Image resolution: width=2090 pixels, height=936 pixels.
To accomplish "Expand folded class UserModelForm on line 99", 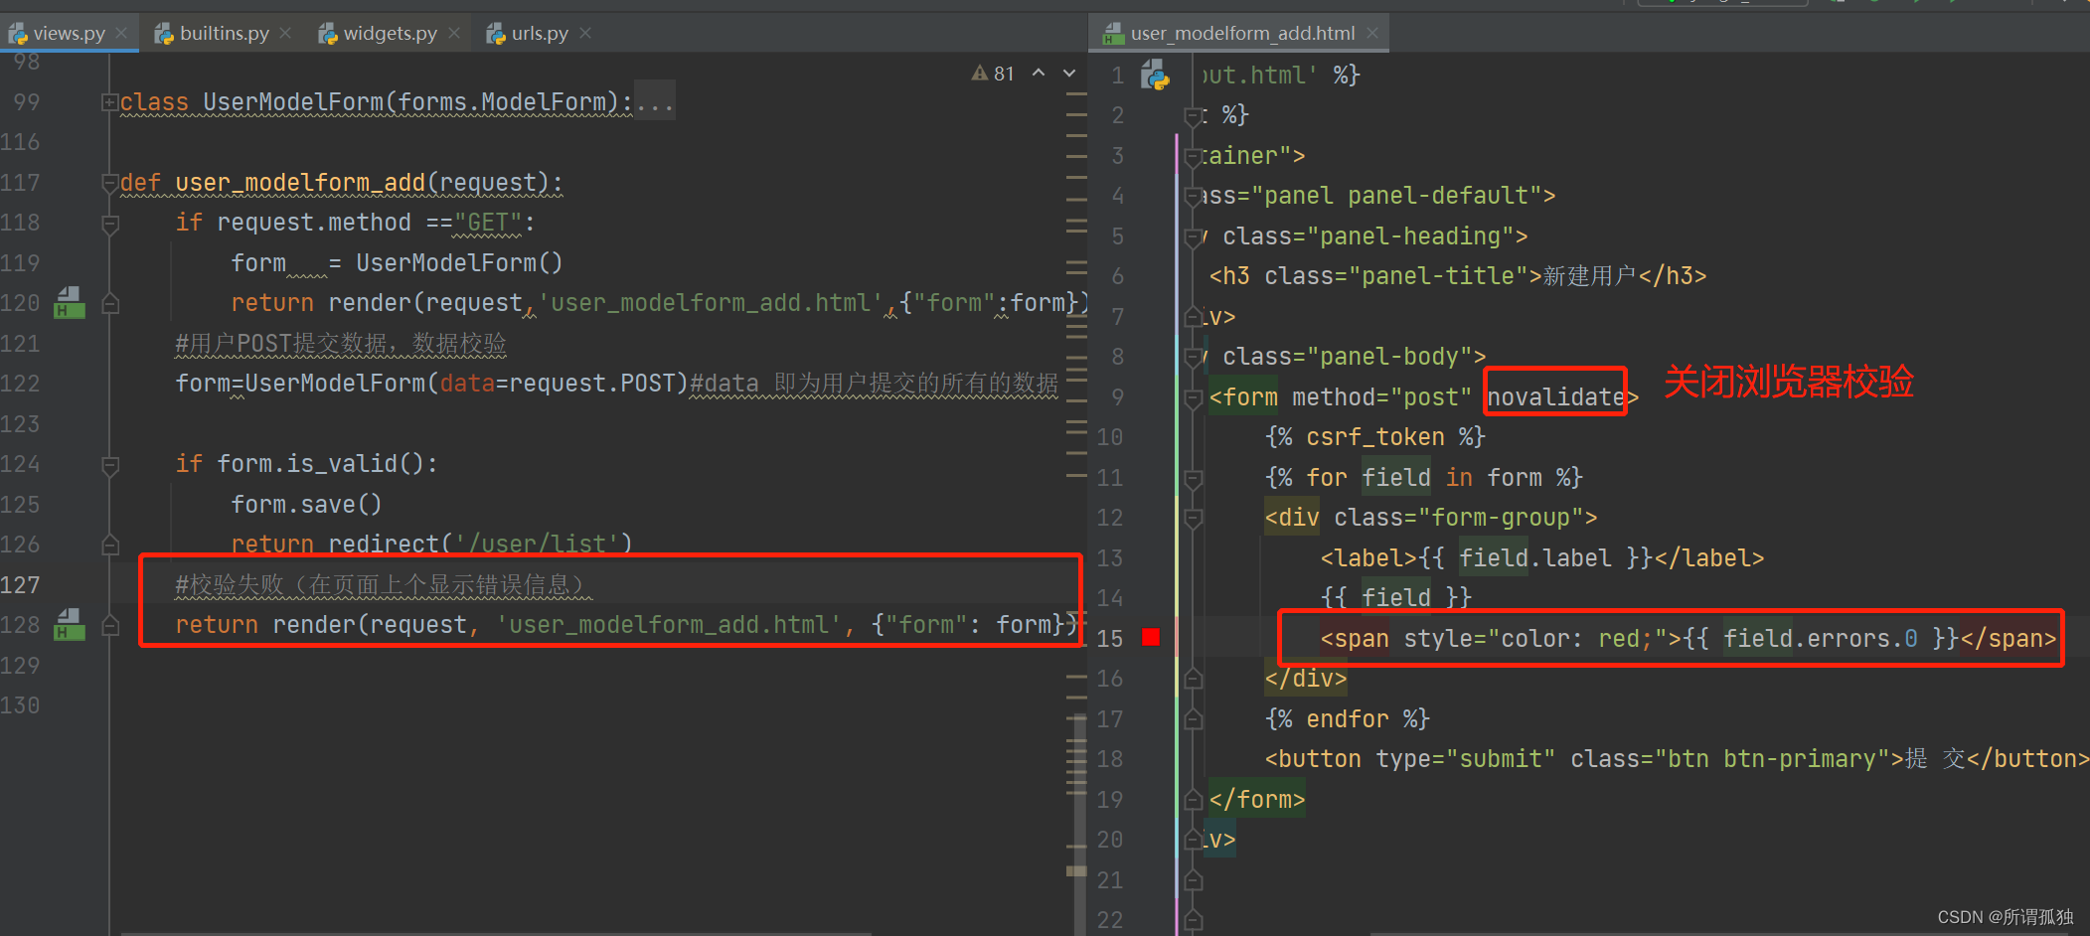I will point(110,102).
